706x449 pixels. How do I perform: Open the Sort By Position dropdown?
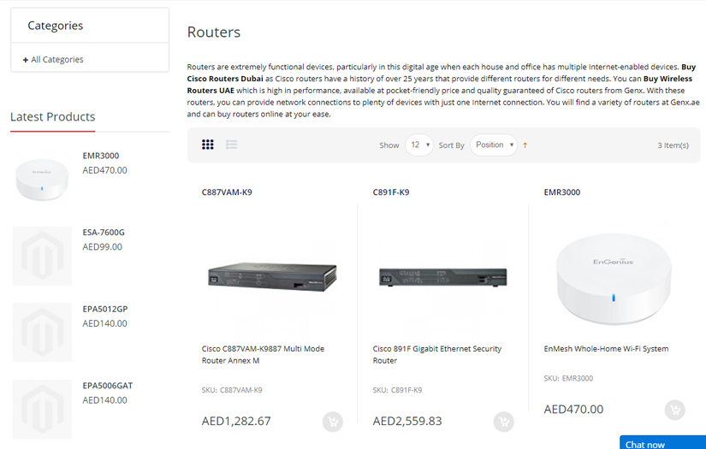click(494, 145)
